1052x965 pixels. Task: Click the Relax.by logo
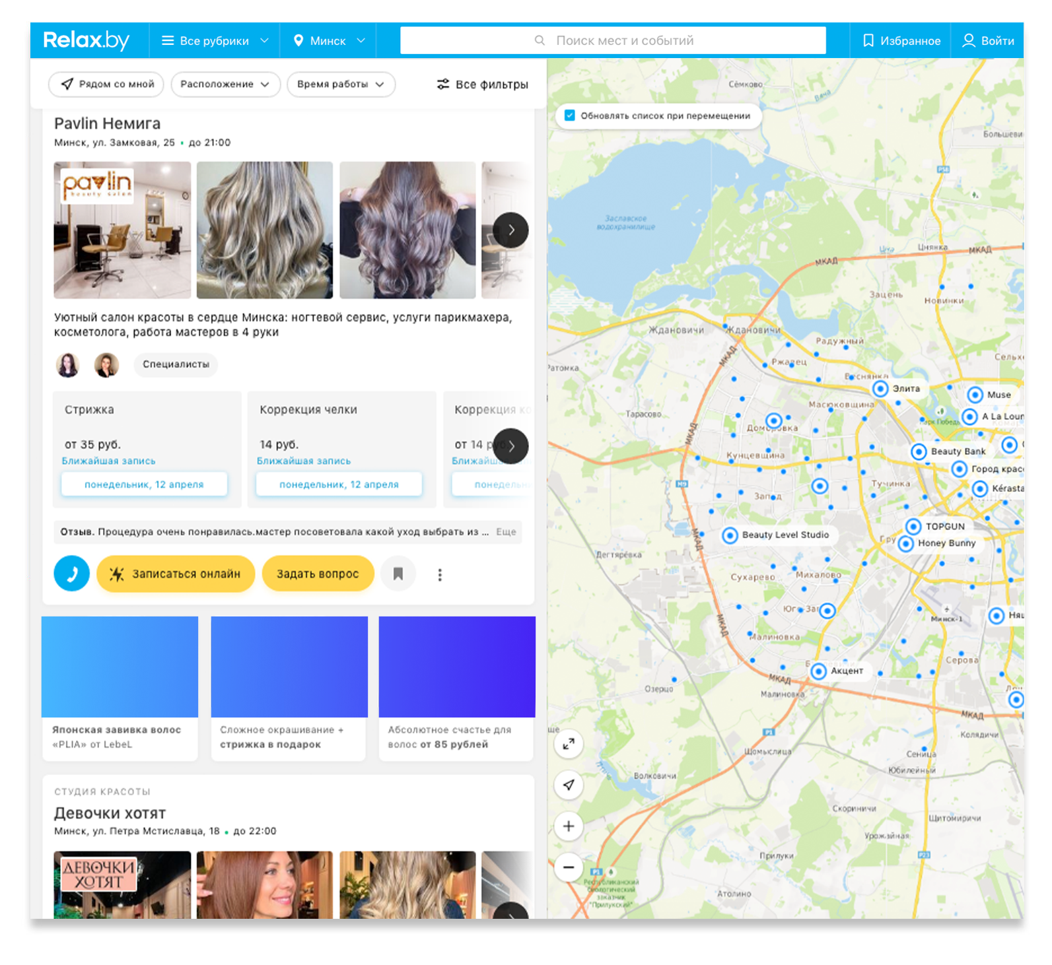pyautogui.click(x=86, y=40)
